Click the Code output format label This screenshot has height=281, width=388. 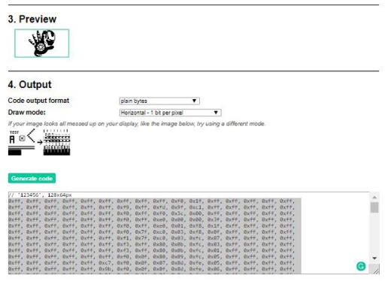tap(38, 101)
